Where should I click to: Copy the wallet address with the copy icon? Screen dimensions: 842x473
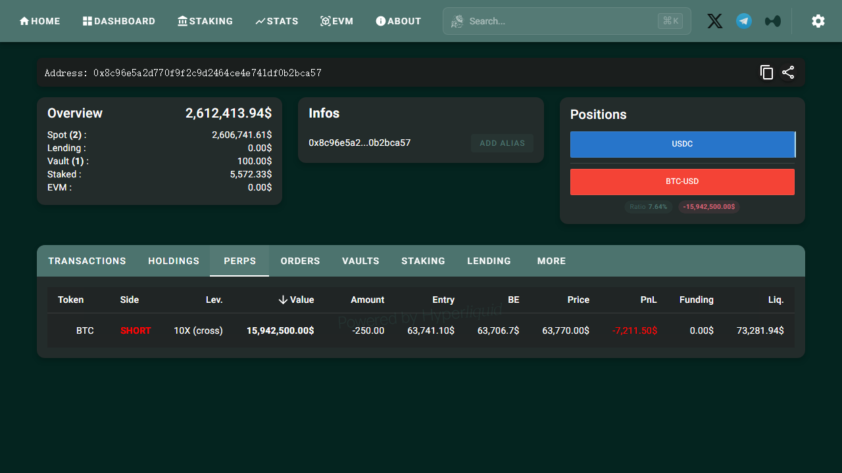[766, 72]
